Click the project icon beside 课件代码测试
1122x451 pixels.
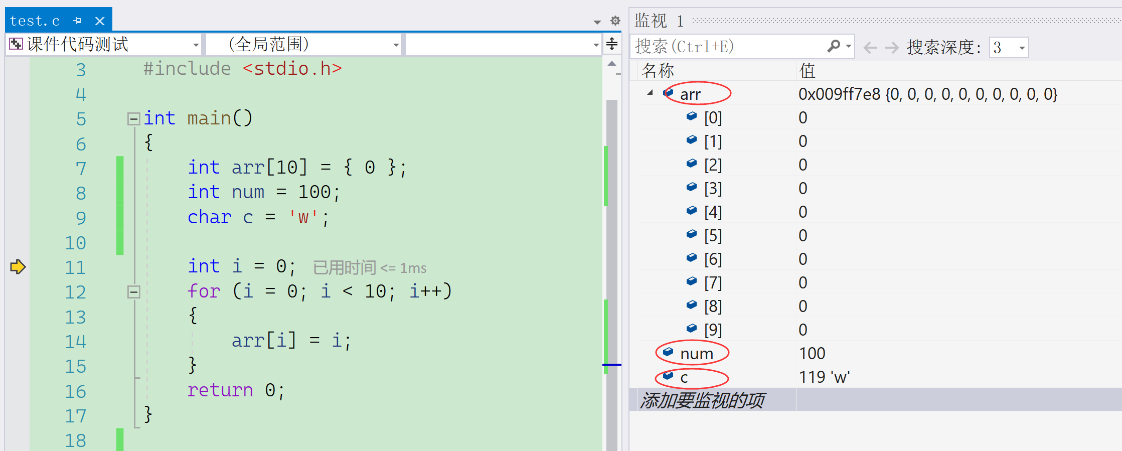click(x=16, y=44)
